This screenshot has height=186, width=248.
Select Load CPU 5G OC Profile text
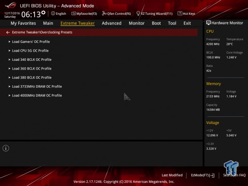[x=30, y=51]
